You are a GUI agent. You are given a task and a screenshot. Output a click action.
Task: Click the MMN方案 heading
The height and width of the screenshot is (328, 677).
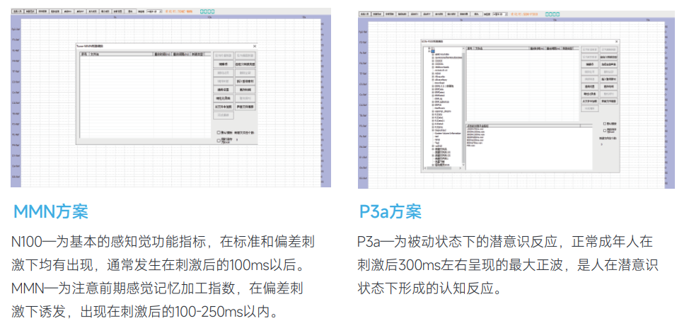50,212
